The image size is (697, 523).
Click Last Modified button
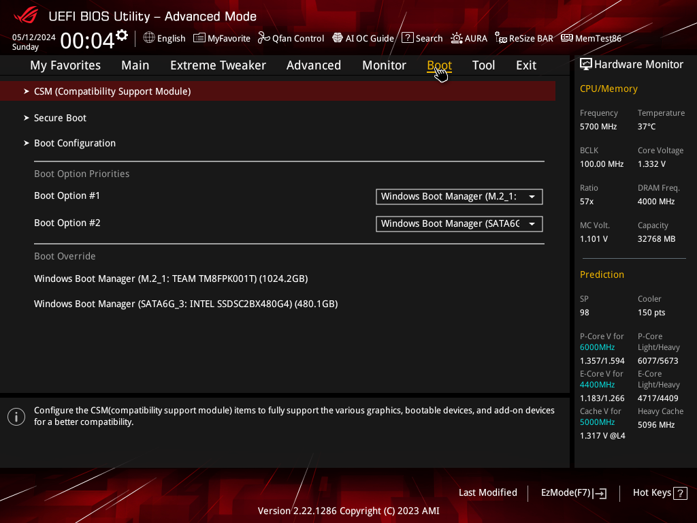click(x=487, y=493)
